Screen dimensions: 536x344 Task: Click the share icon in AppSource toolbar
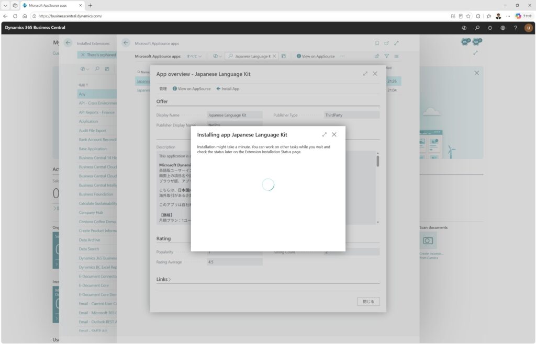[x=377, y=56]
